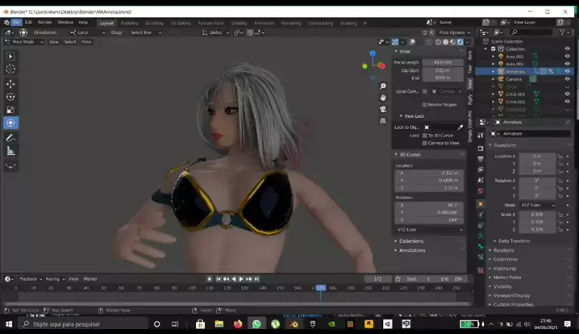The image size is (579, 334).
Task: Open the viewport Pose menu
Action: point(86,42)
